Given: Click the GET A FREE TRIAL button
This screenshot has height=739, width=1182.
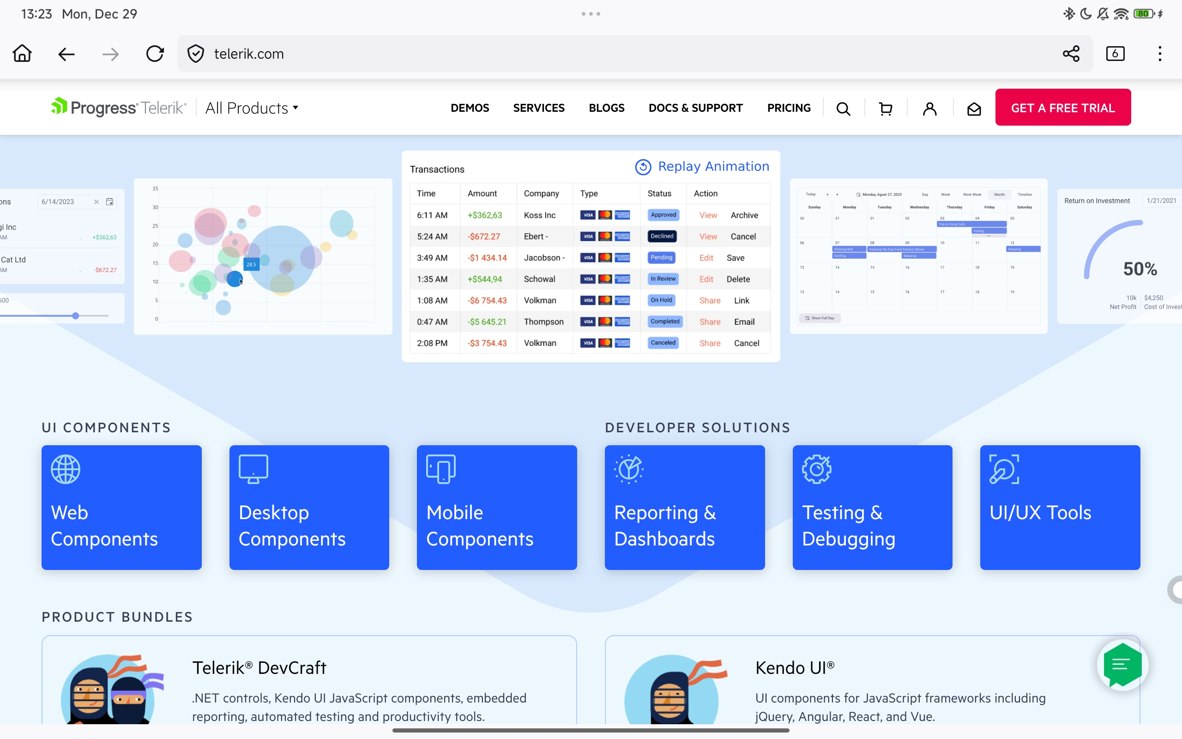Looking at the screenshot, I should [1063, 107].
